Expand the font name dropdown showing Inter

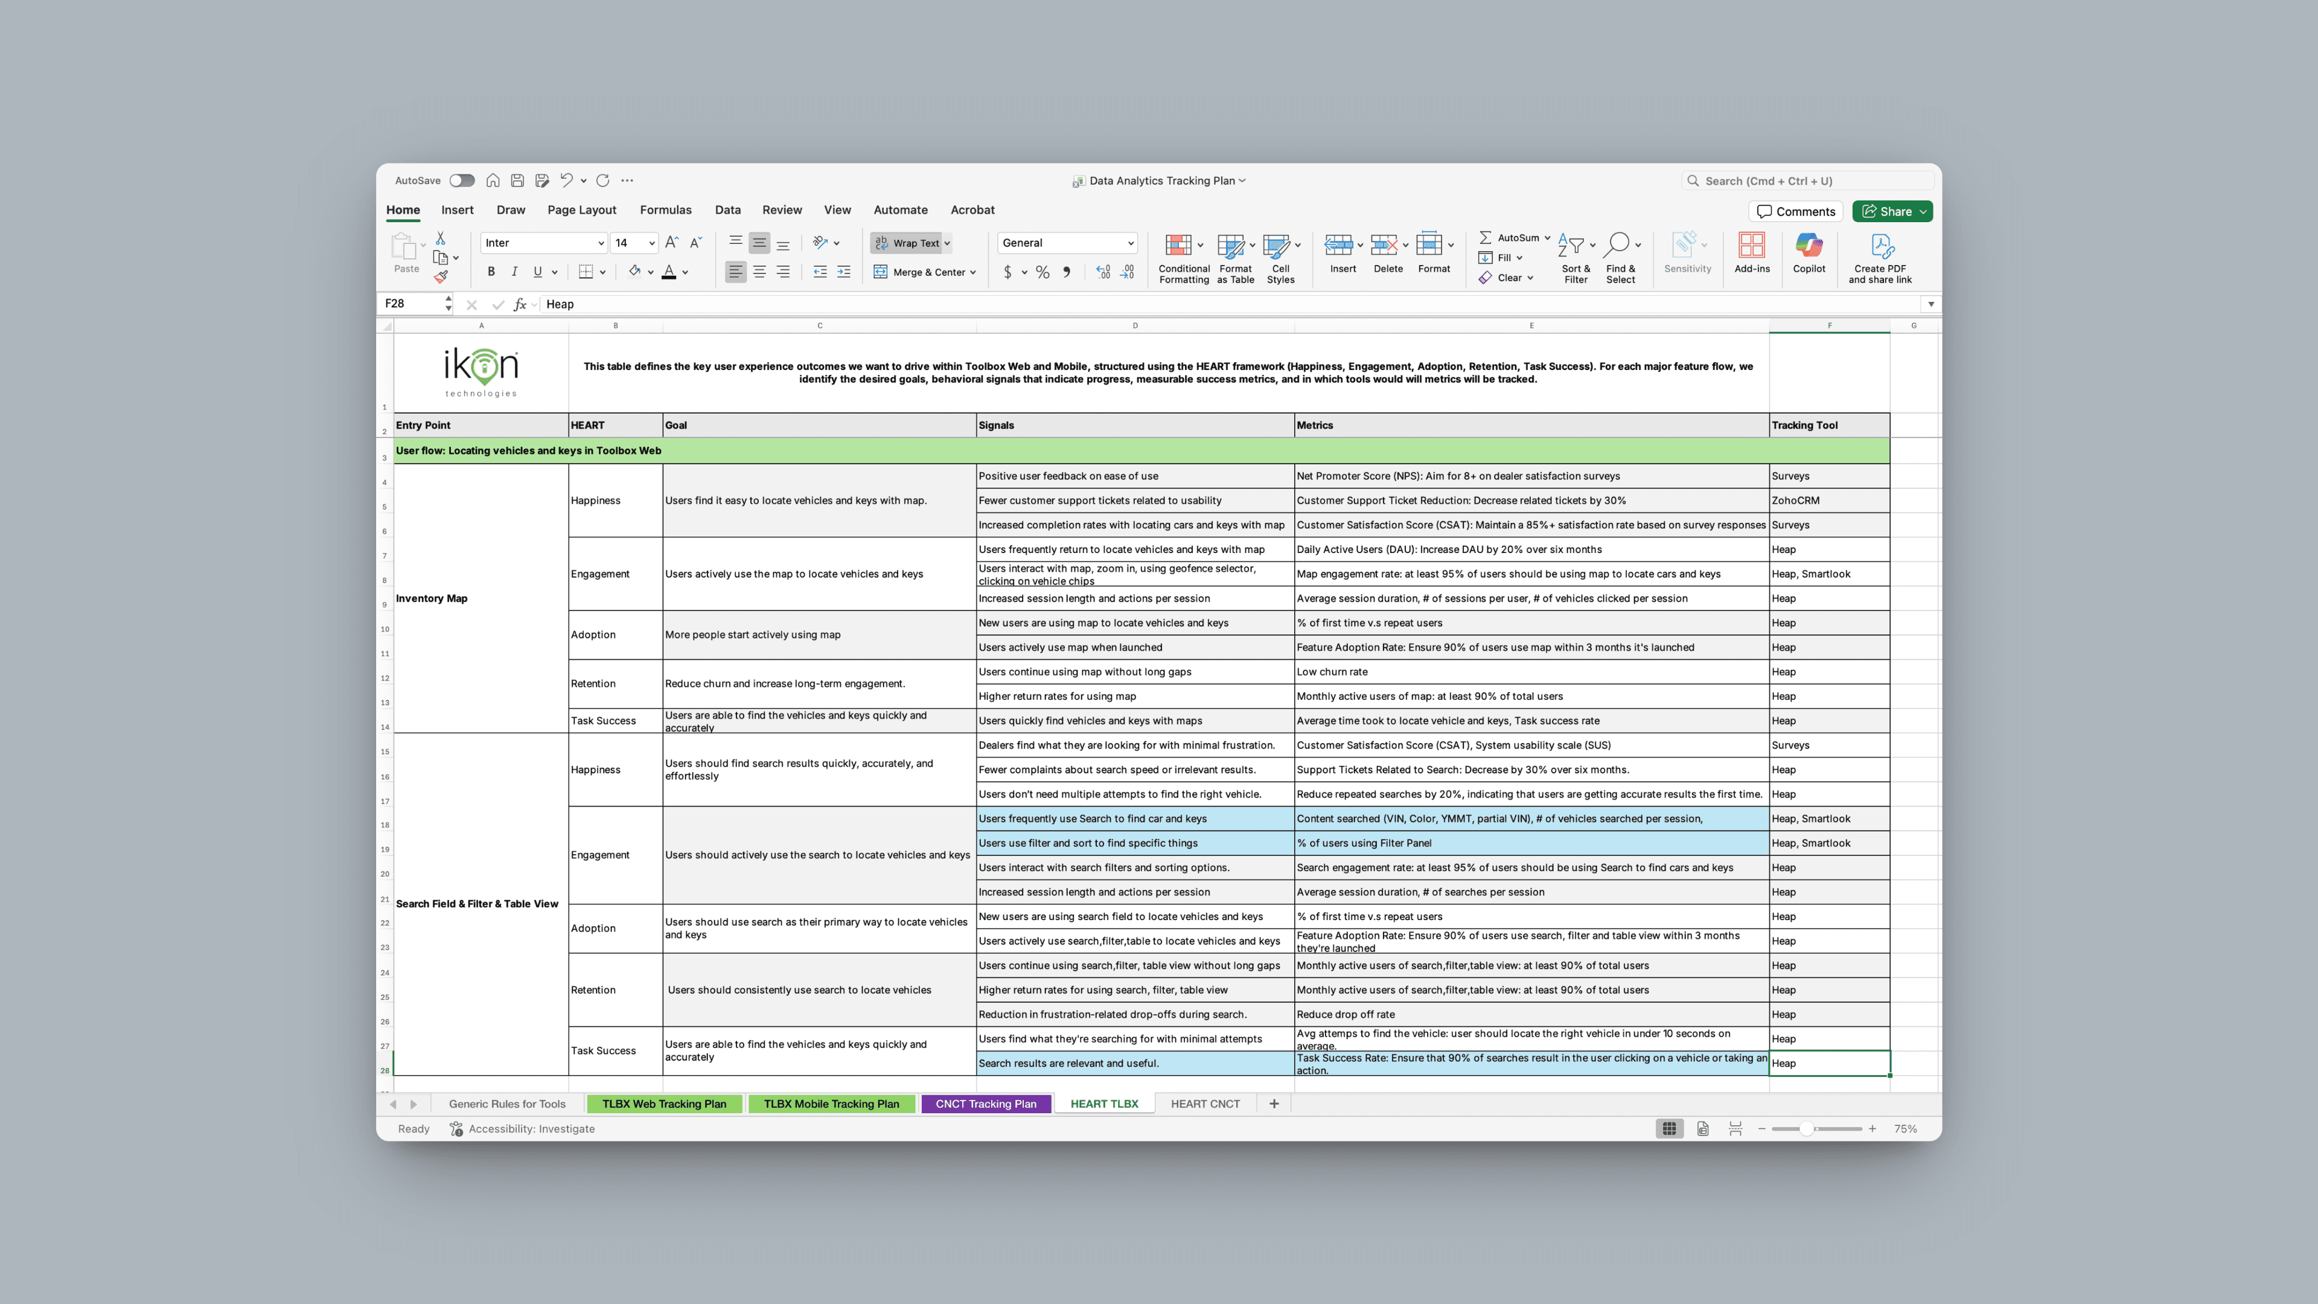600,243
